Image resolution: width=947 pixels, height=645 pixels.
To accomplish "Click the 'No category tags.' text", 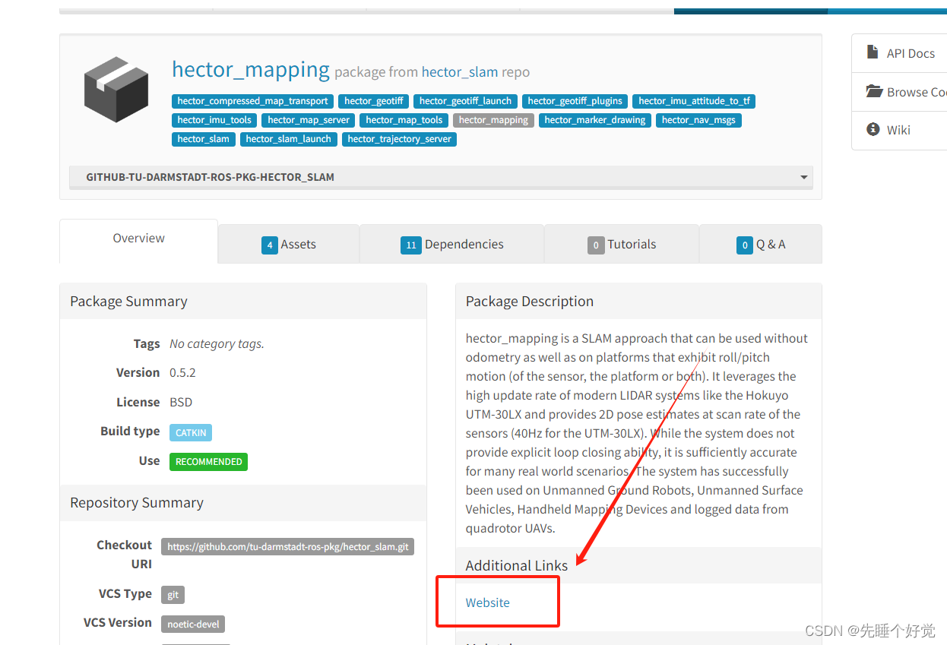I will (217, 344).
